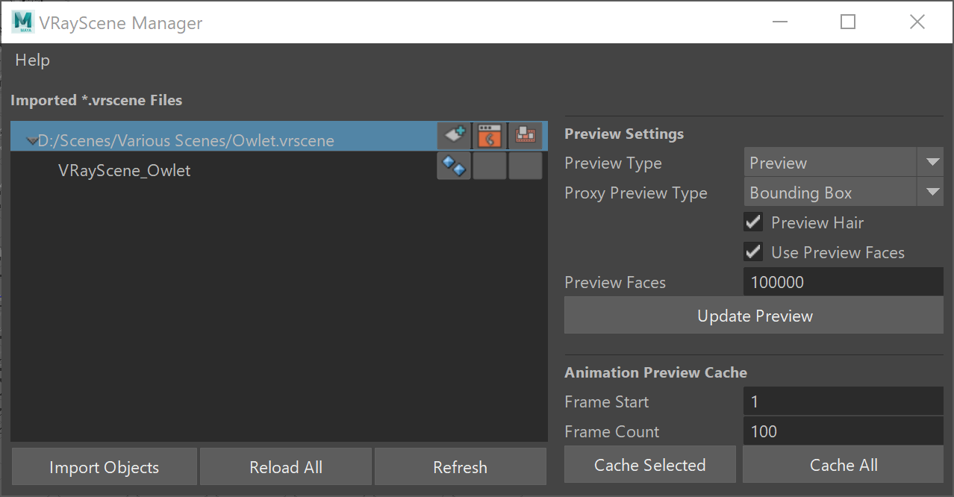Image resolution: width=954 pixels, height=497 pixels.
Task: Click the Maya logo in the title bar
Action: [x=22, y=22]
